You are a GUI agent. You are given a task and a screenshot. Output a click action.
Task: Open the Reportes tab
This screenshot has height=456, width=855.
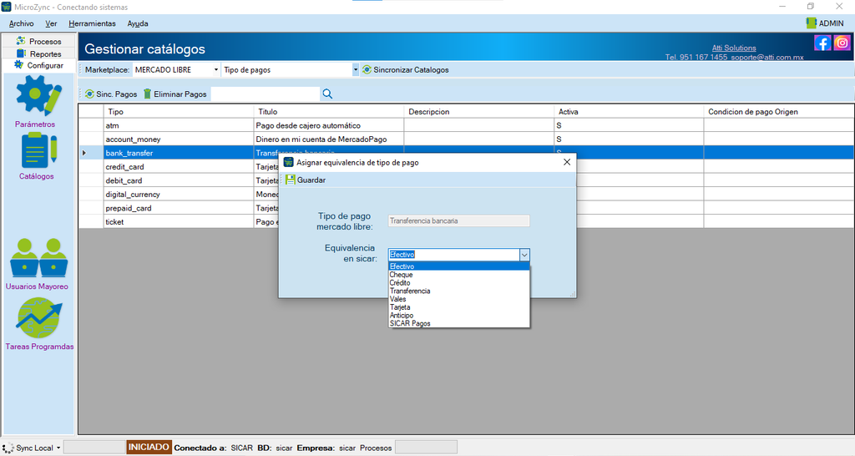[x=38, y=53]
